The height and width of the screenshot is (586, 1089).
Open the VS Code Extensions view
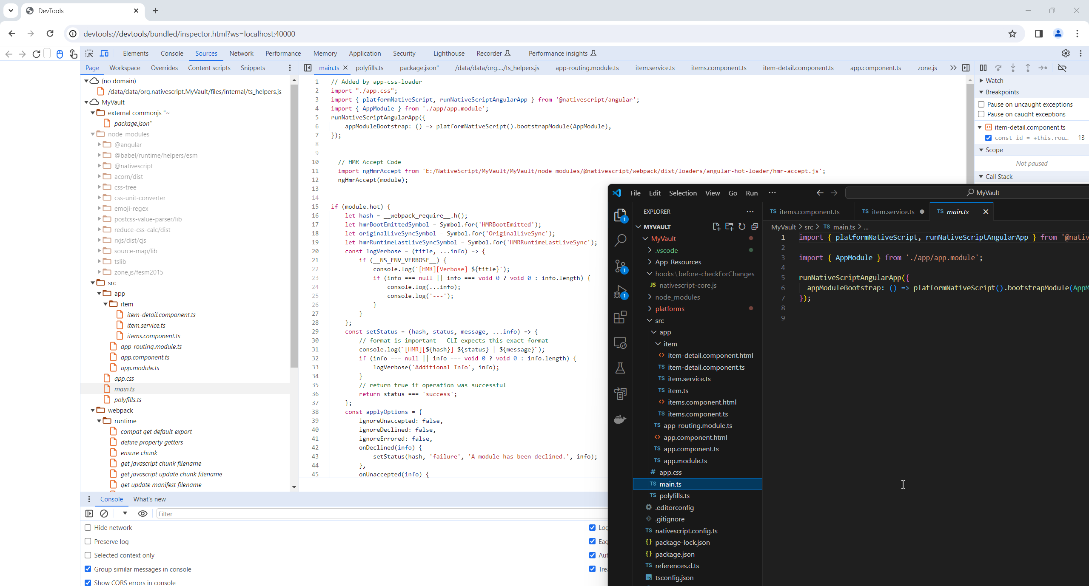click(x=620, y=317)
